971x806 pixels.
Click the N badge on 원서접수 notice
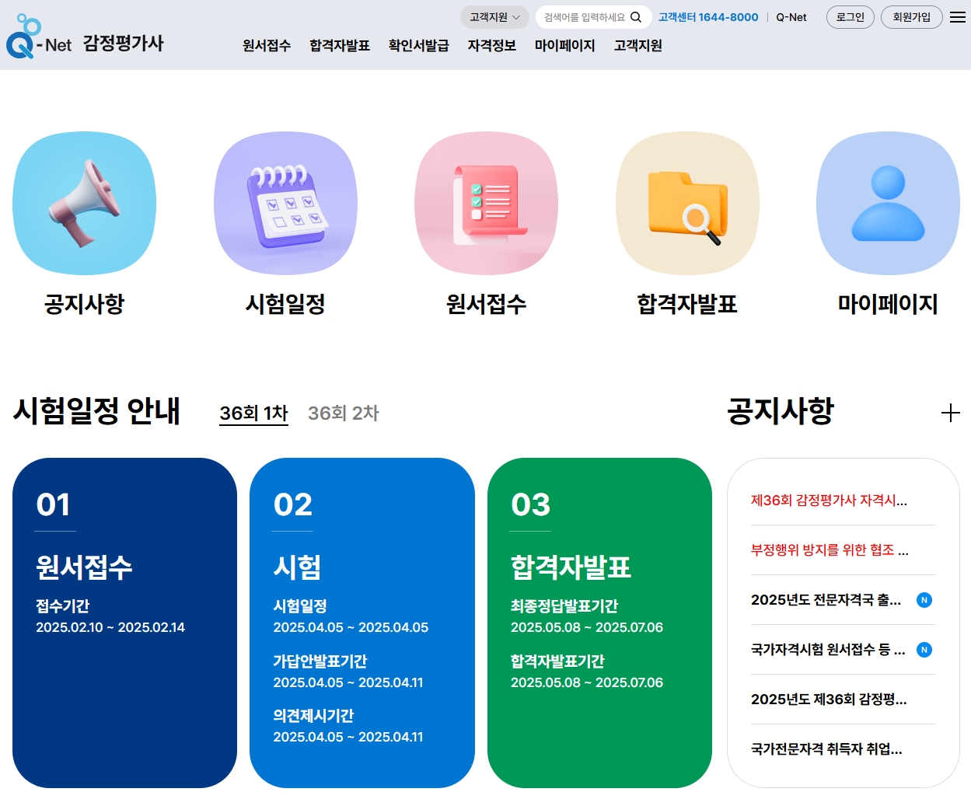pyautogui.click(x=924, y=650)
